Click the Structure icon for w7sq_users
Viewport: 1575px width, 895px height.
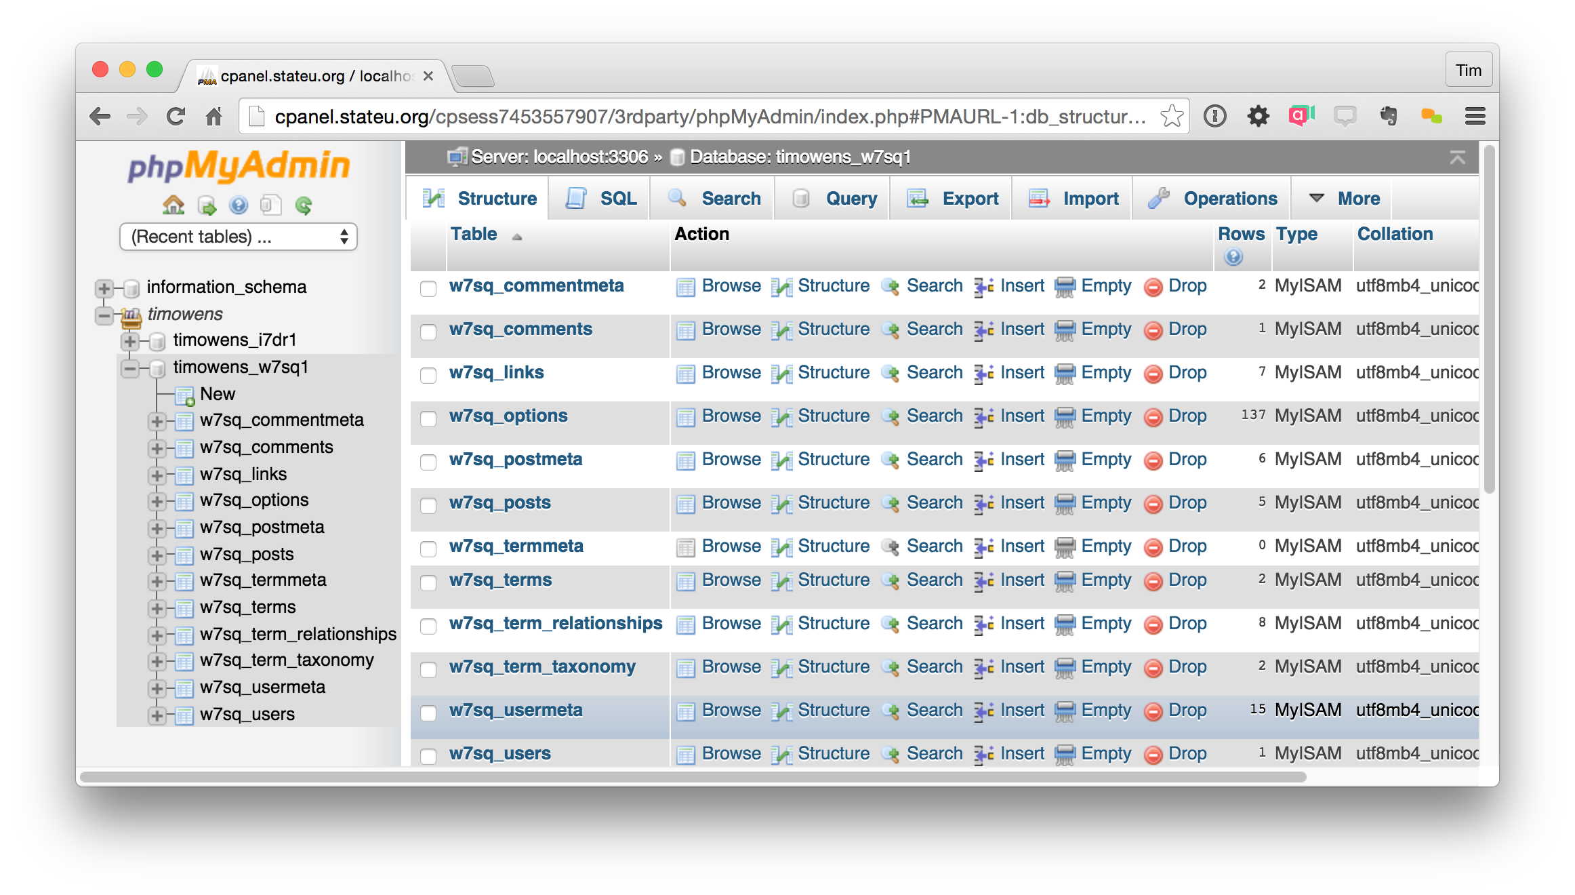click(x=781, y=752)
